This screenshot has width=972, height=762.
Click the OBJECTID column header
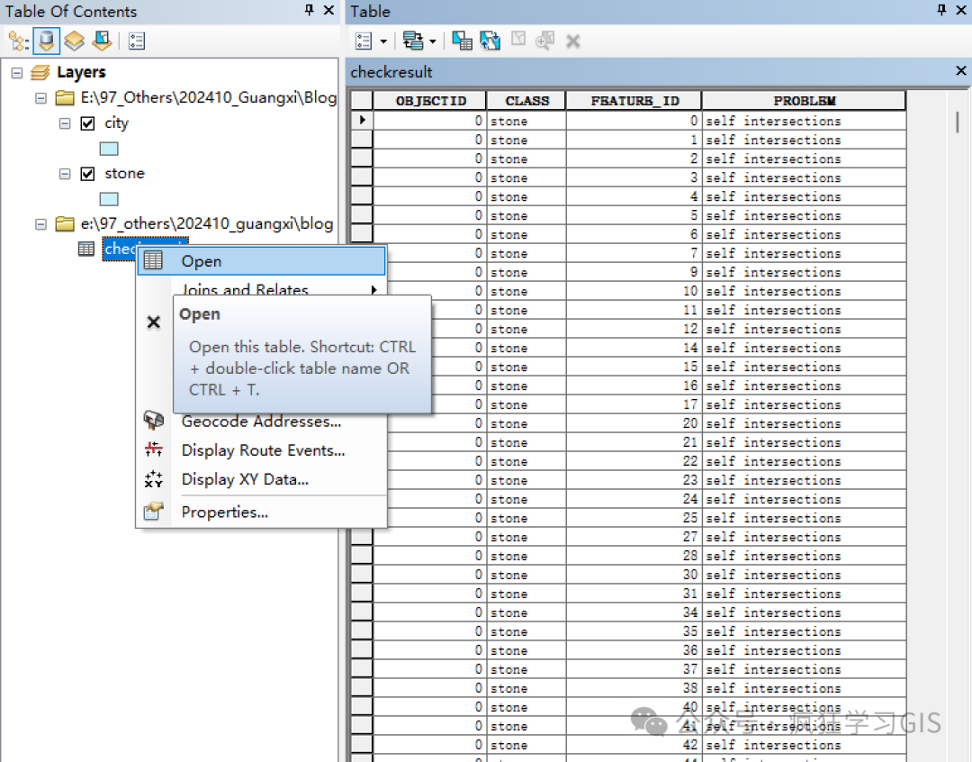point(430,101)
